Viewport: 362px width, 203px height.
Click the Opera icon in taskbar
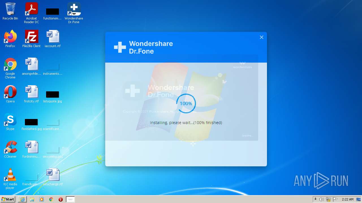[61, 199]
